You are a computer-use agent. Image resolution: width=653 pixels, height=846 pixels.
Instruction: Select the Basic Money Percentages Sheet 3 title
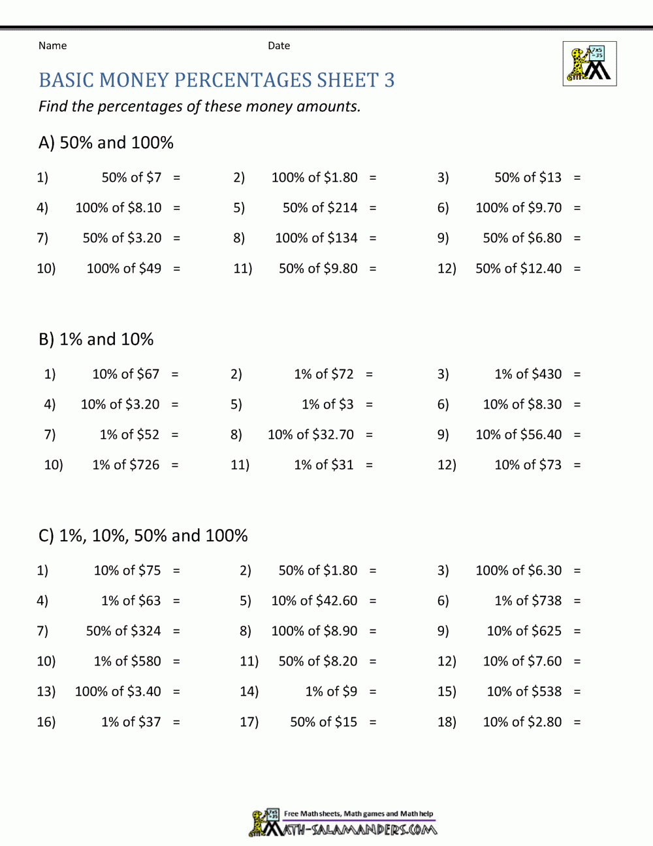point(217,80)
